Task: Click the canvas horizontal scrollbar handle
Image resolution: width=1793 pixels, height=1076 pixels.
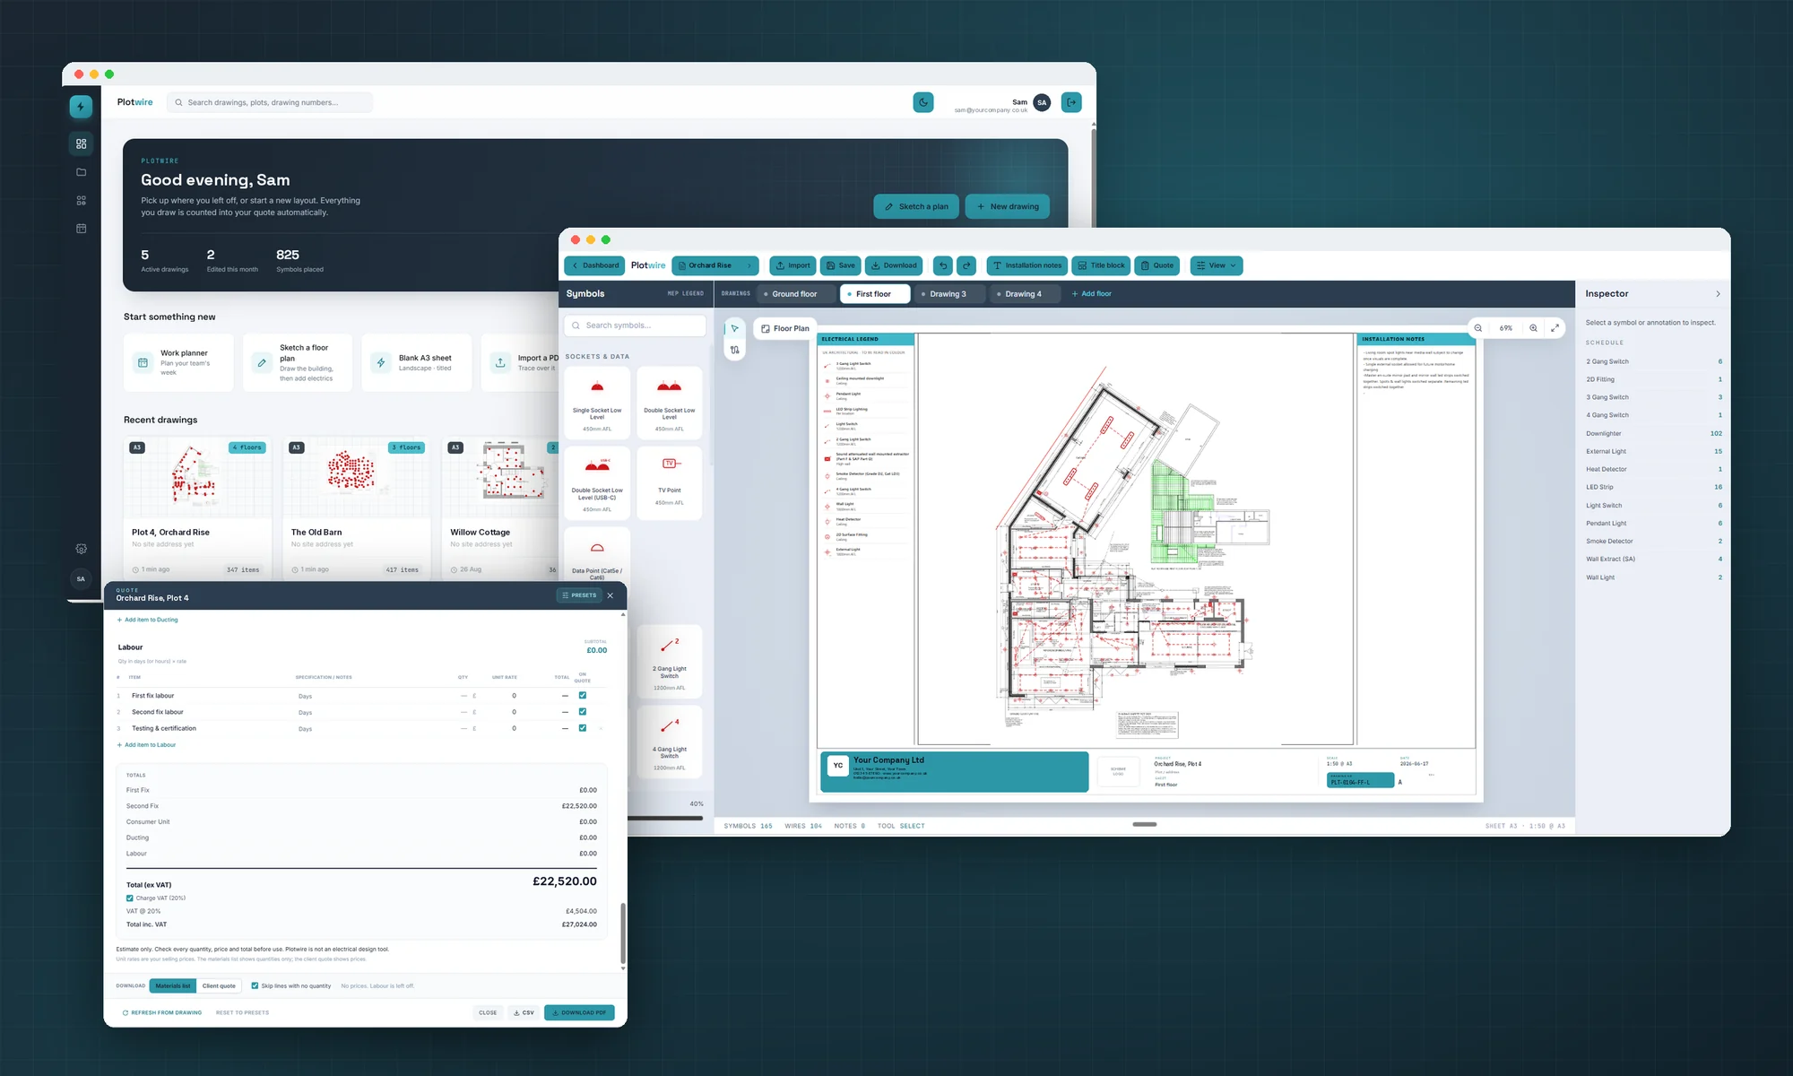Action: (1145, 824)
